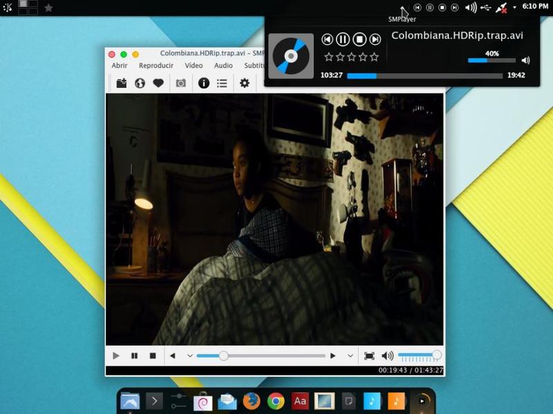
Task: Click the disc album art thumbnail
Action: pyautogui.click(x=291, y=56)
